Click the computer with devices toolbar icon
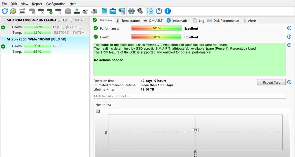Viewport: 295px width, 157px height. tap(94, 11)
